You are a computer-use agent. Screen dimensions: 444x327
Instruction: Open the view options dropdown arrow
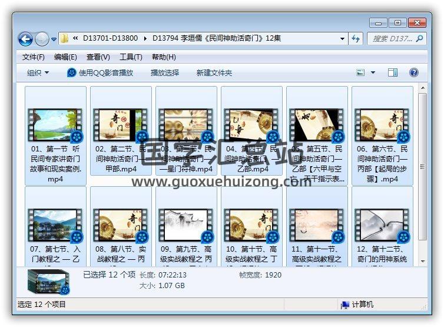tap(373, 73)
